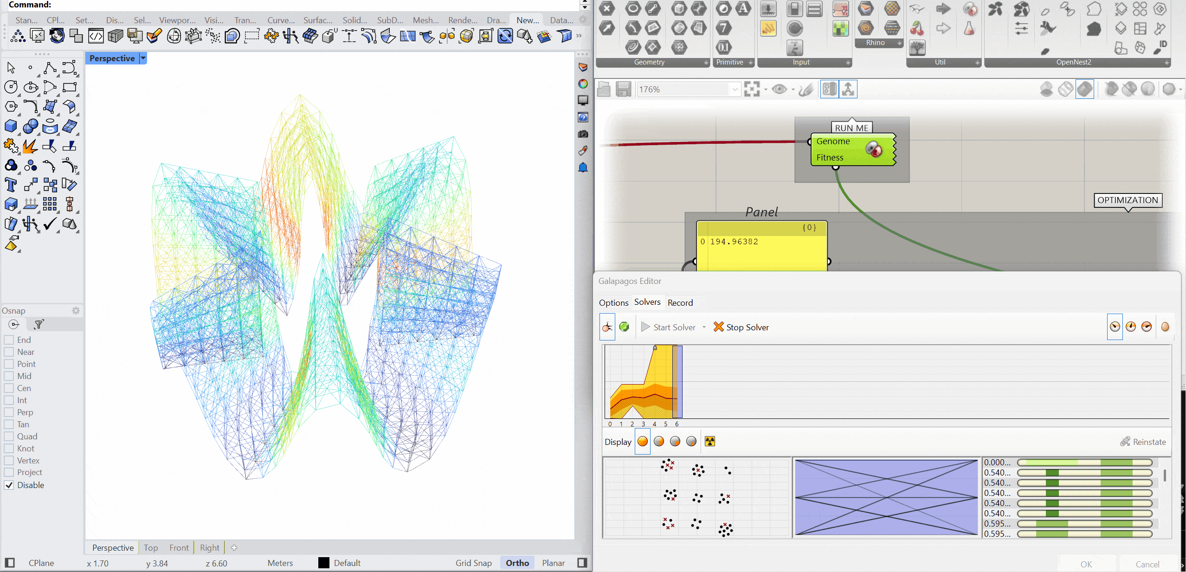Click the Galapagos Genome component icon
The width and height of the screenshot is (1186, 572).
(874, 149)
